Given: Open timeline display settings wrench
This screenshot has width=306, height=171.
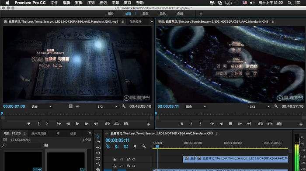Looking at the screenshot, I should (144, 146).
